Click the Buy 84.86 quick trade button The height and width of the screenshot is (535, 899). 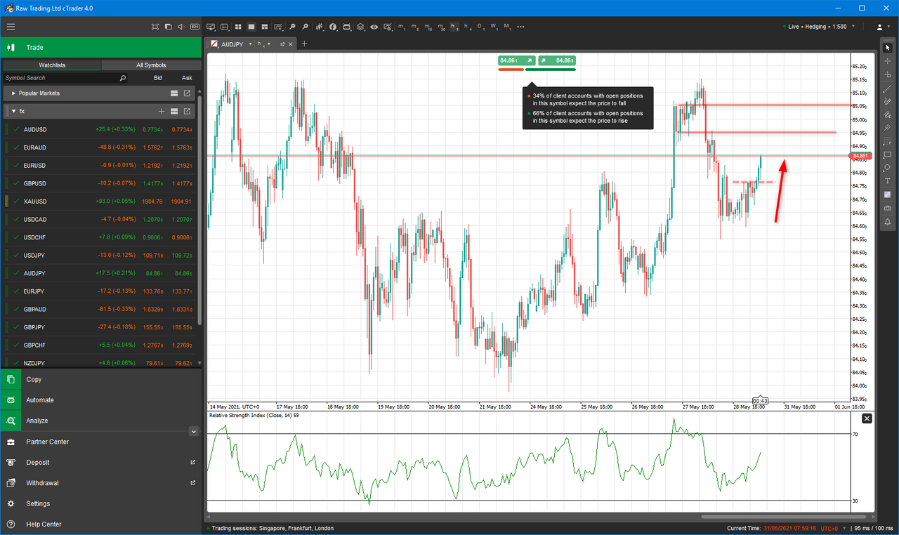coord(557,60)
